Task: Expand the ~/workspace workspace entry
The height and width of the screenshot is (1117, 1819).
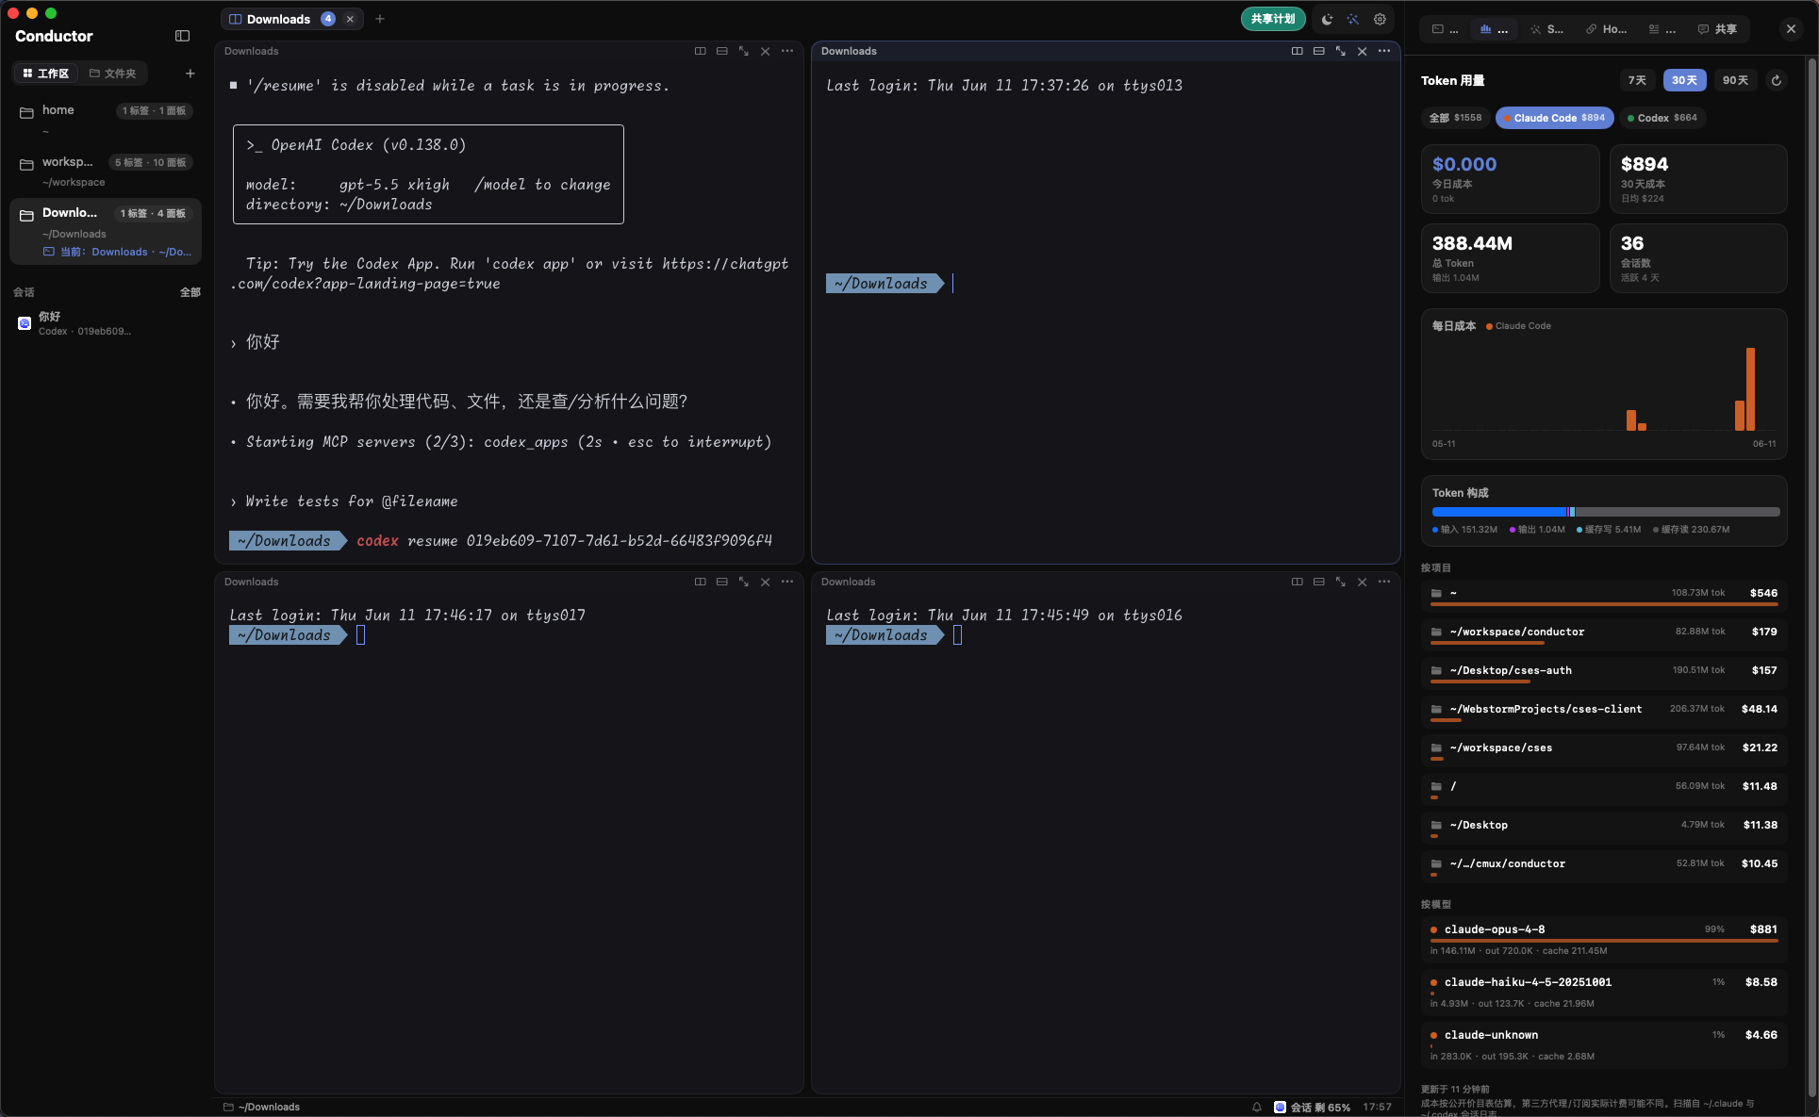Action: click(x=106, y=171)
